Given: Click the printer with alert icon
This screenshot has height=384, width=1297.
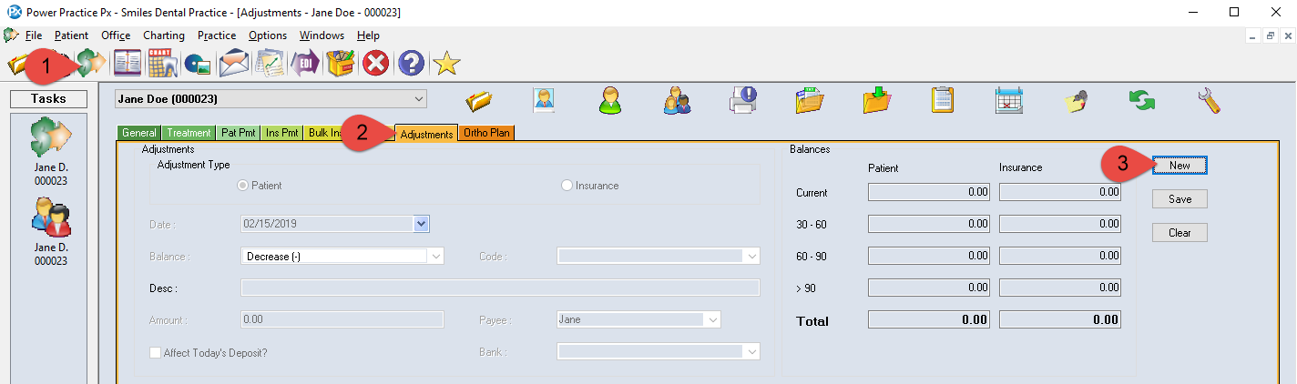Looking at the screenshot, I should 743,99.
